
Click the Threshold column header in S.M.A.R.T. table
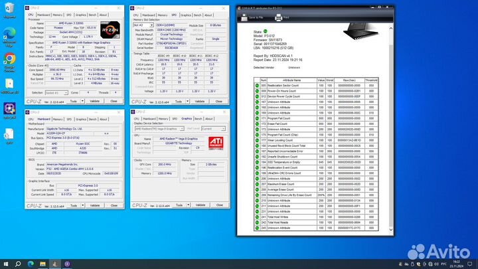click(x=371, y=80)
